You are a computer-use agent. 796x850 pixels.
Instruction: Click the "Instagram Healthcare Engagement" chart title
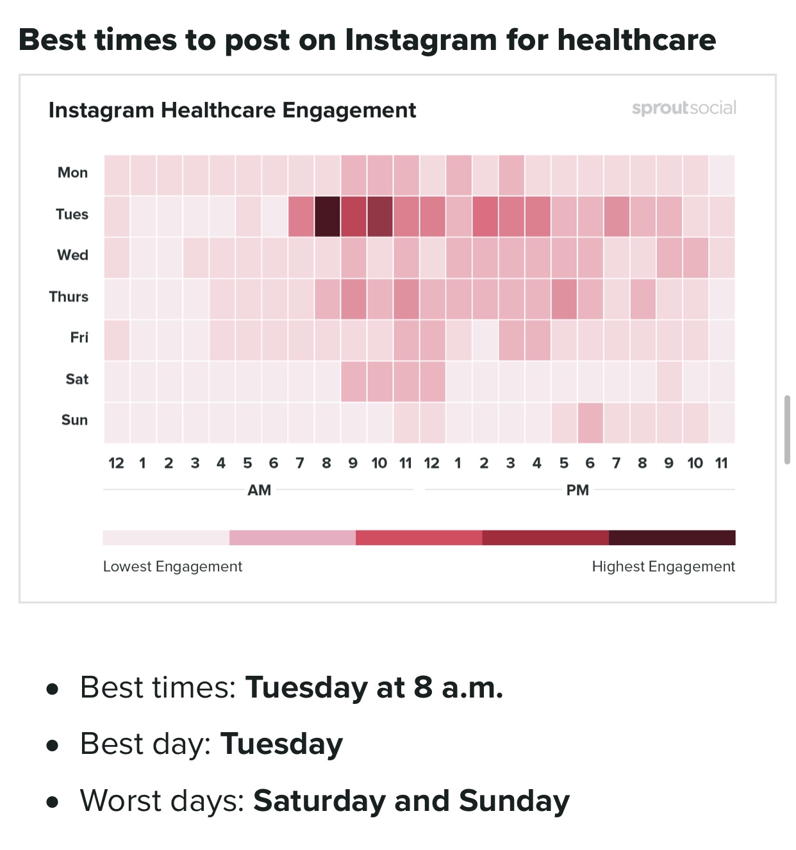pos(232,110)
